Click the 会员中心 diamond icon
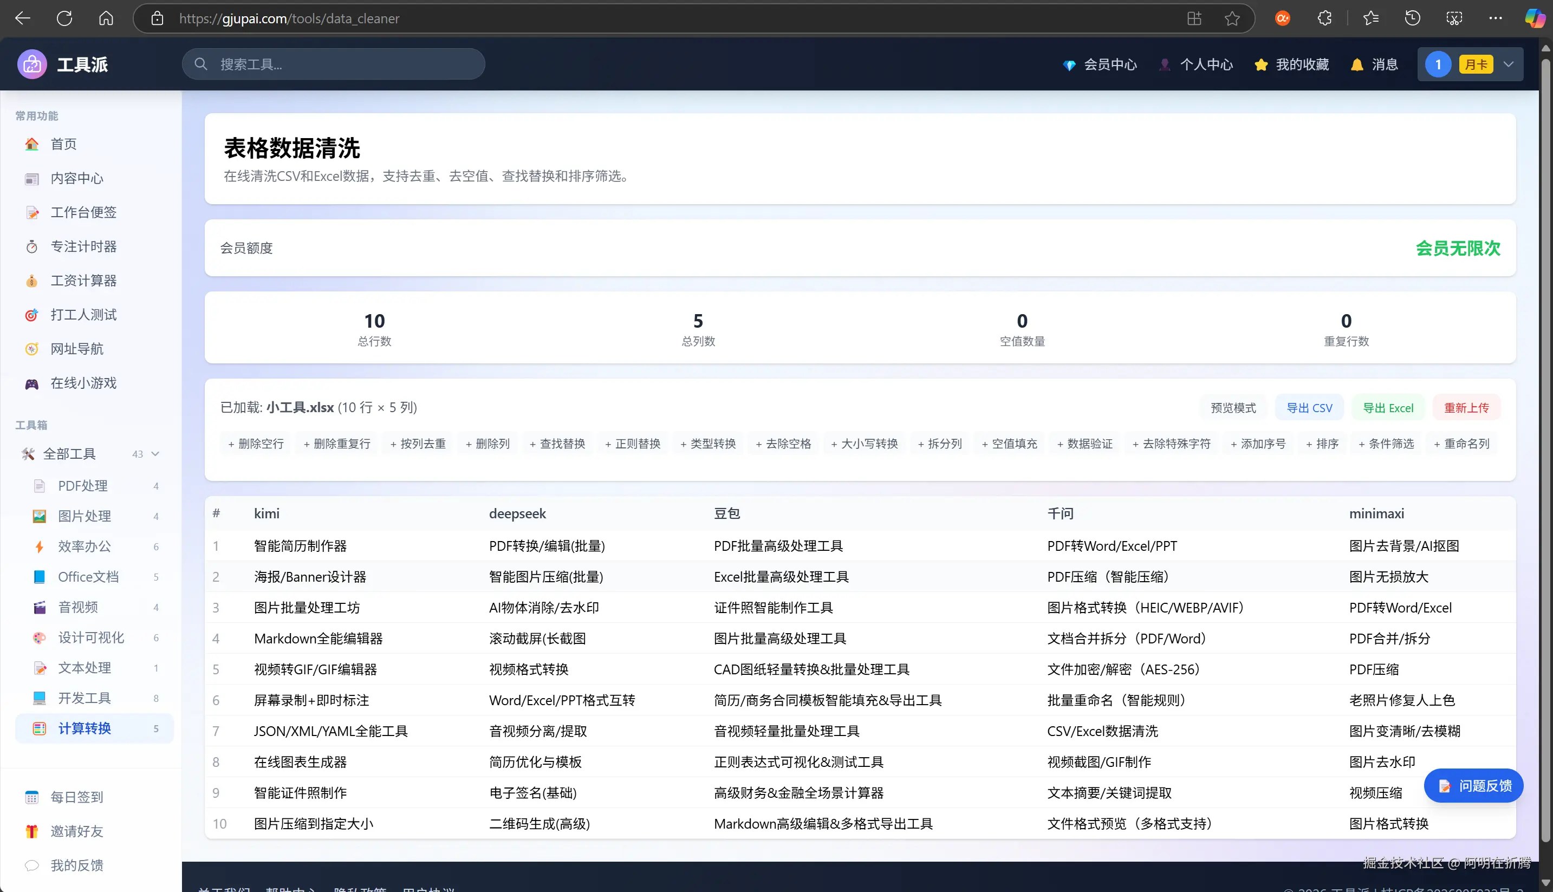 (1069, 65)
